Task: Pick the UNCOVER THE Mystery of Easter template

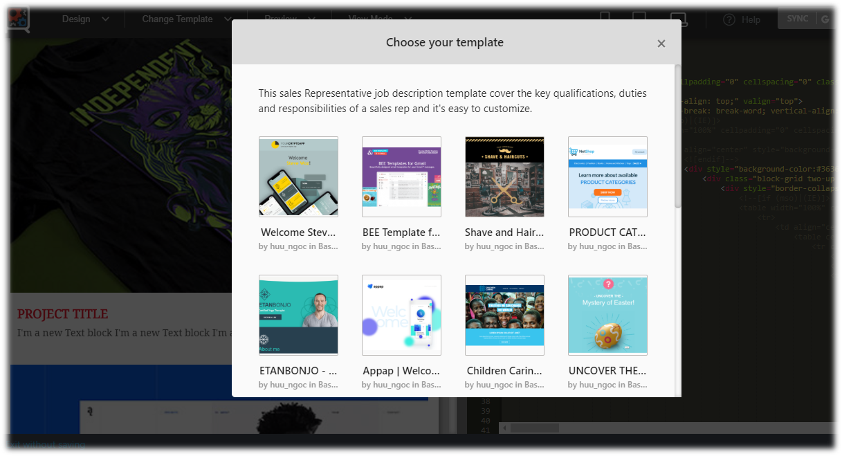Action: [607, 315]
